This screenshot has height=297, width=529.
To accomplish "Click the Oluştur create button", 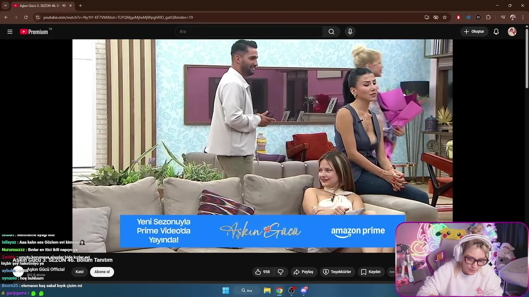I will pos(474,32).
